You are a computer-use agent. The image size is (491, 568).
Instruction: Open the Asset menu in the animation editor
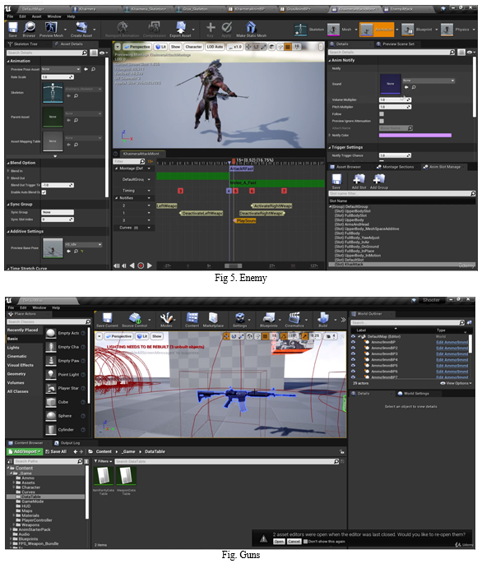36,16
